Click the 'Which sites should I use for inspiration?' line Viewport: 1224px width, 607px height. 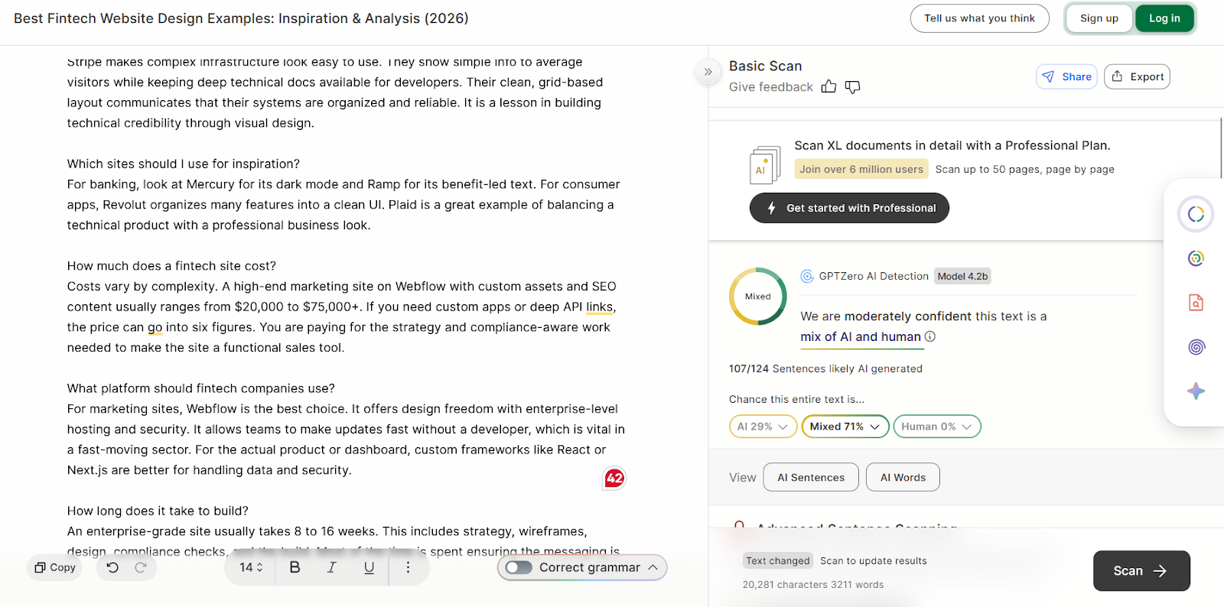pyautogui.click(x=183, y=164)
